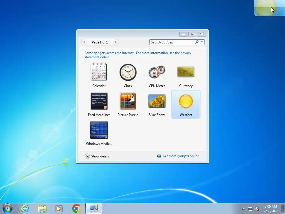Image resolution: width=285 pixels, height=214 pixels.
Task: Go to the previous gadget page
Action: point(84,42)
